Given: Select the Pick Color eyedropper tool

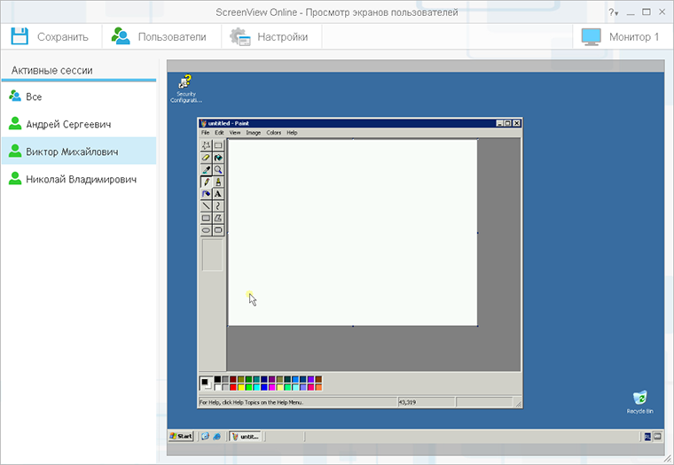Looking at the screenshot, I should 206,169.
